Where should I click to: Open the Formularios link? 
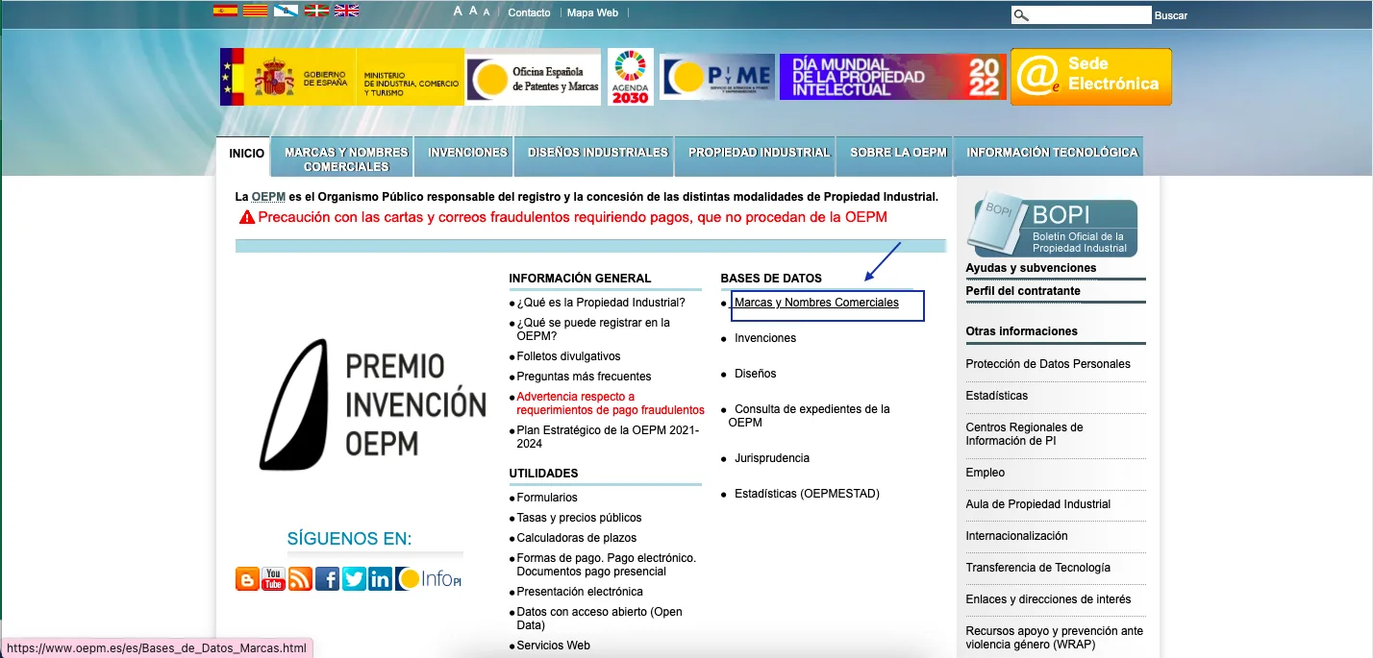(547, 498)
